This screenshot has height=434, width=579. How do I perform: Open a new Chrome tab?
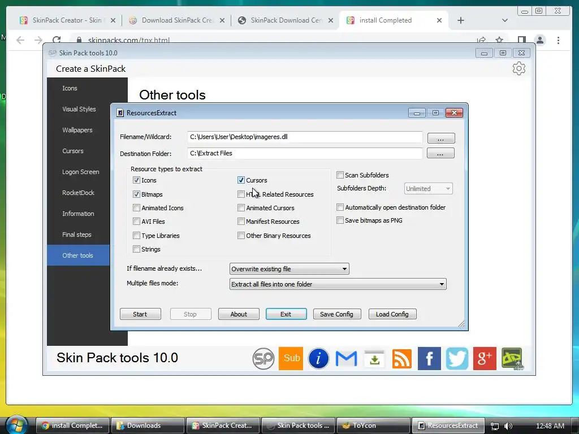tap(460, 20)
